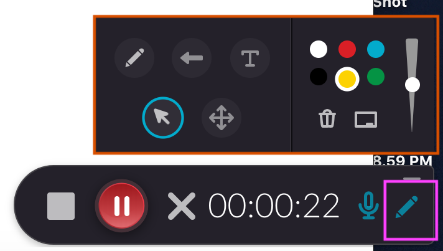Pick the red color swatch
The height and width of the screenshot is (251, 443).
(347, 49)
